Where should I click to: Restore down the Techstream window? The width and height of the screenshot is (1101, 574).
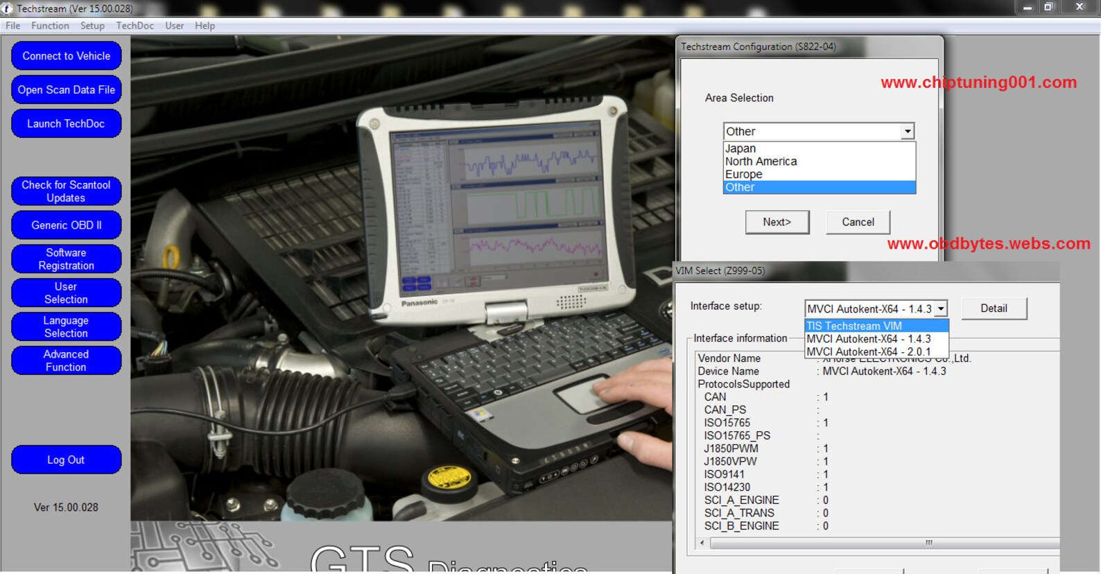point(1049,7)
